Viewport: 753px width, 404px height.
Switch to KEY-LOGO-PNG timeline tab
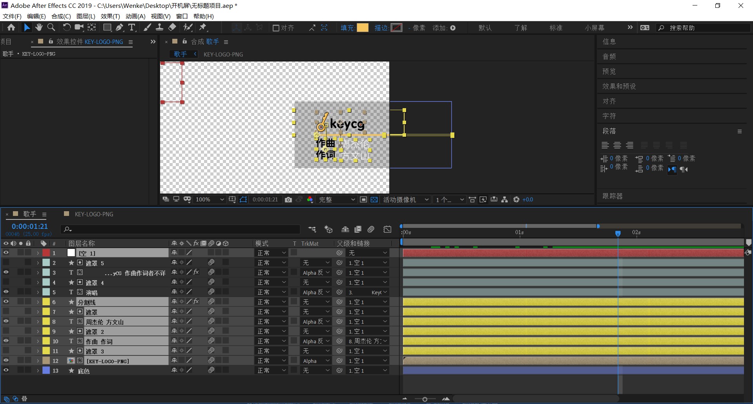pos(94,214)
